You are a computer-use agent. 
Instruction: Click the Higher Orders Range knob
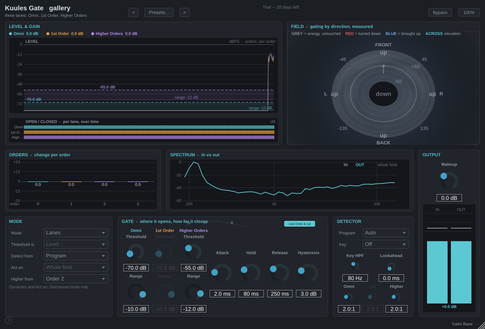click(x=193, y=292)
